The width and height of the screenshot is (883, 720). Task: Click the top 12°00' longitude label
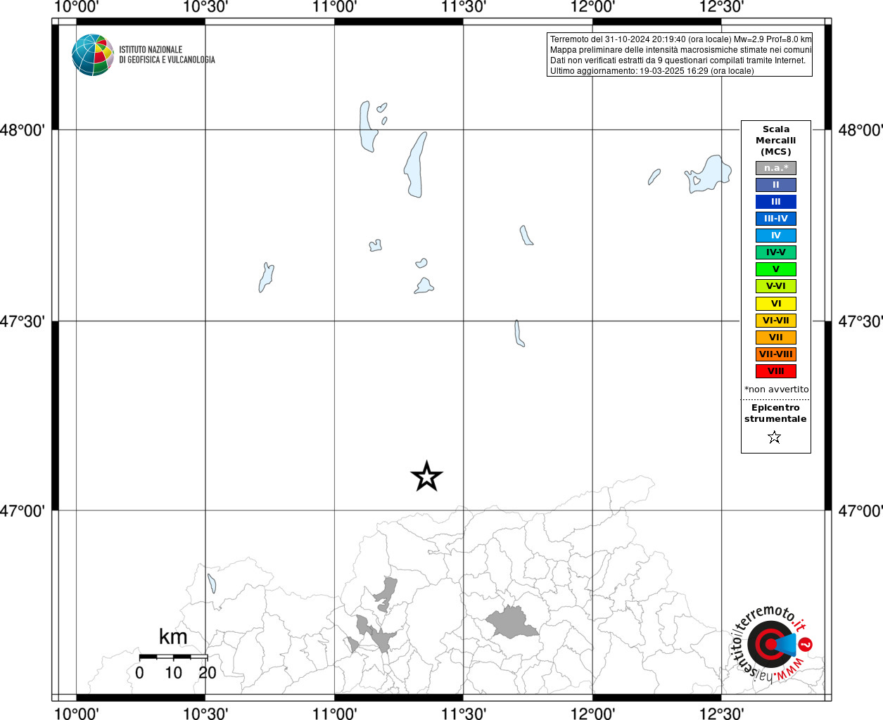(592, 7)
